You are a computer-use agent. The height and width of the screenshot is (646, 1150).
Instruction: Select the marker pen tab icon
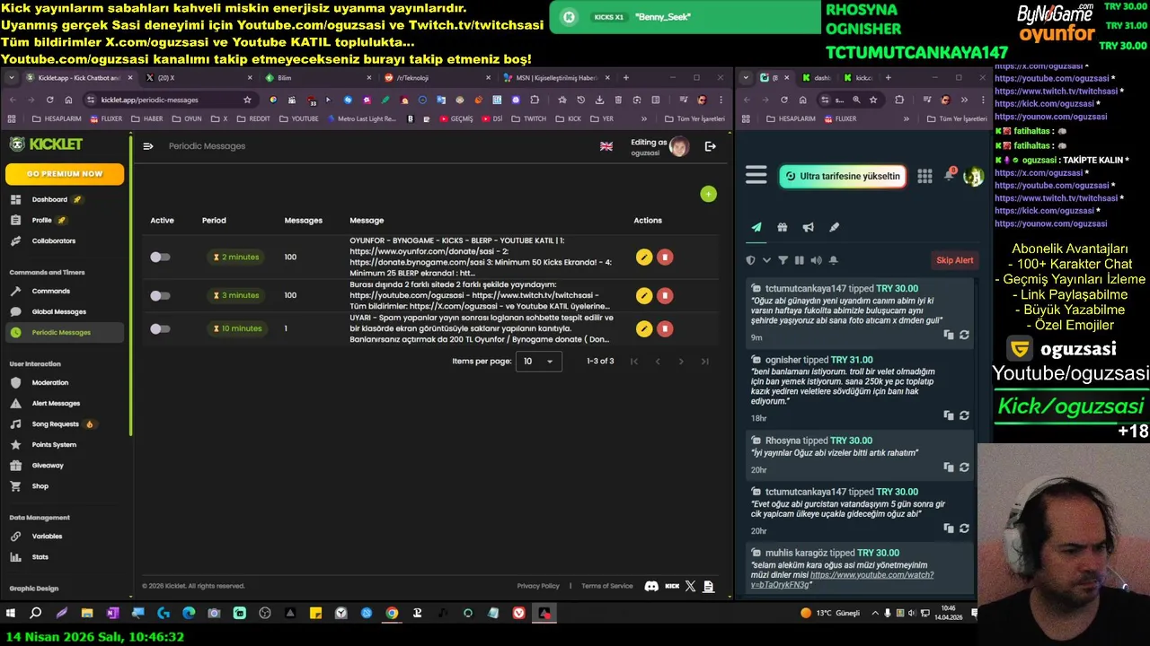coord(835,227)
